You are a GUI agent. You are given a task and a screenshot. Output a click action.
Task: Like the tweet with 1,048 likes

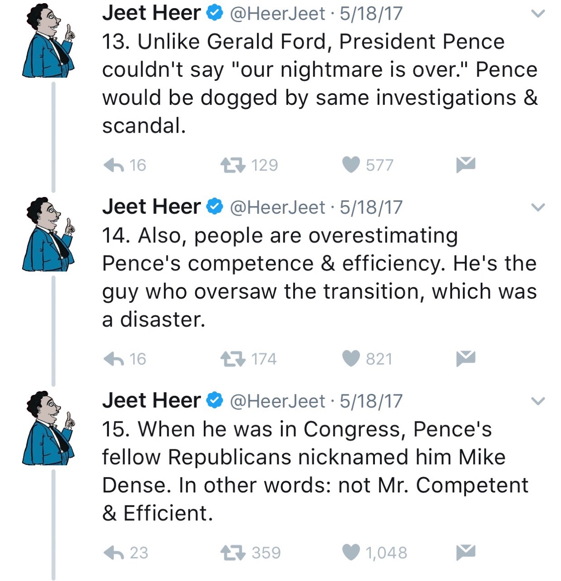click(x=351, y=552)
